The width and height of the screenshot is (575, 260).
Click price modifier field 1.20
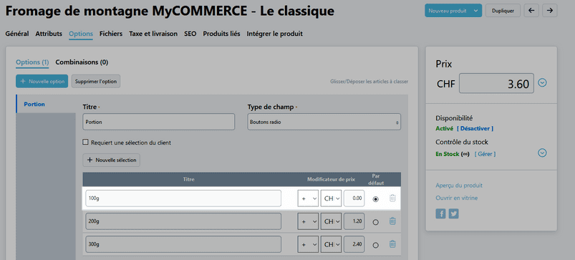tap(354, 221)
